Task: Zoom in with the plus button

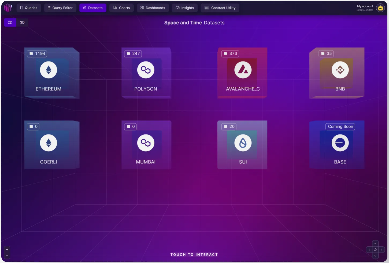Action: point(7,249)
